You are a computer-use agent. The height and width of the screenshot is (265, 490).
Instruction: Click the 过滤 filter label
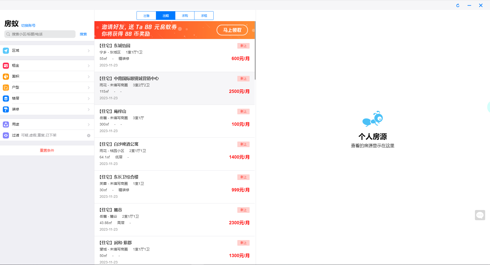[x=16, y=135]
